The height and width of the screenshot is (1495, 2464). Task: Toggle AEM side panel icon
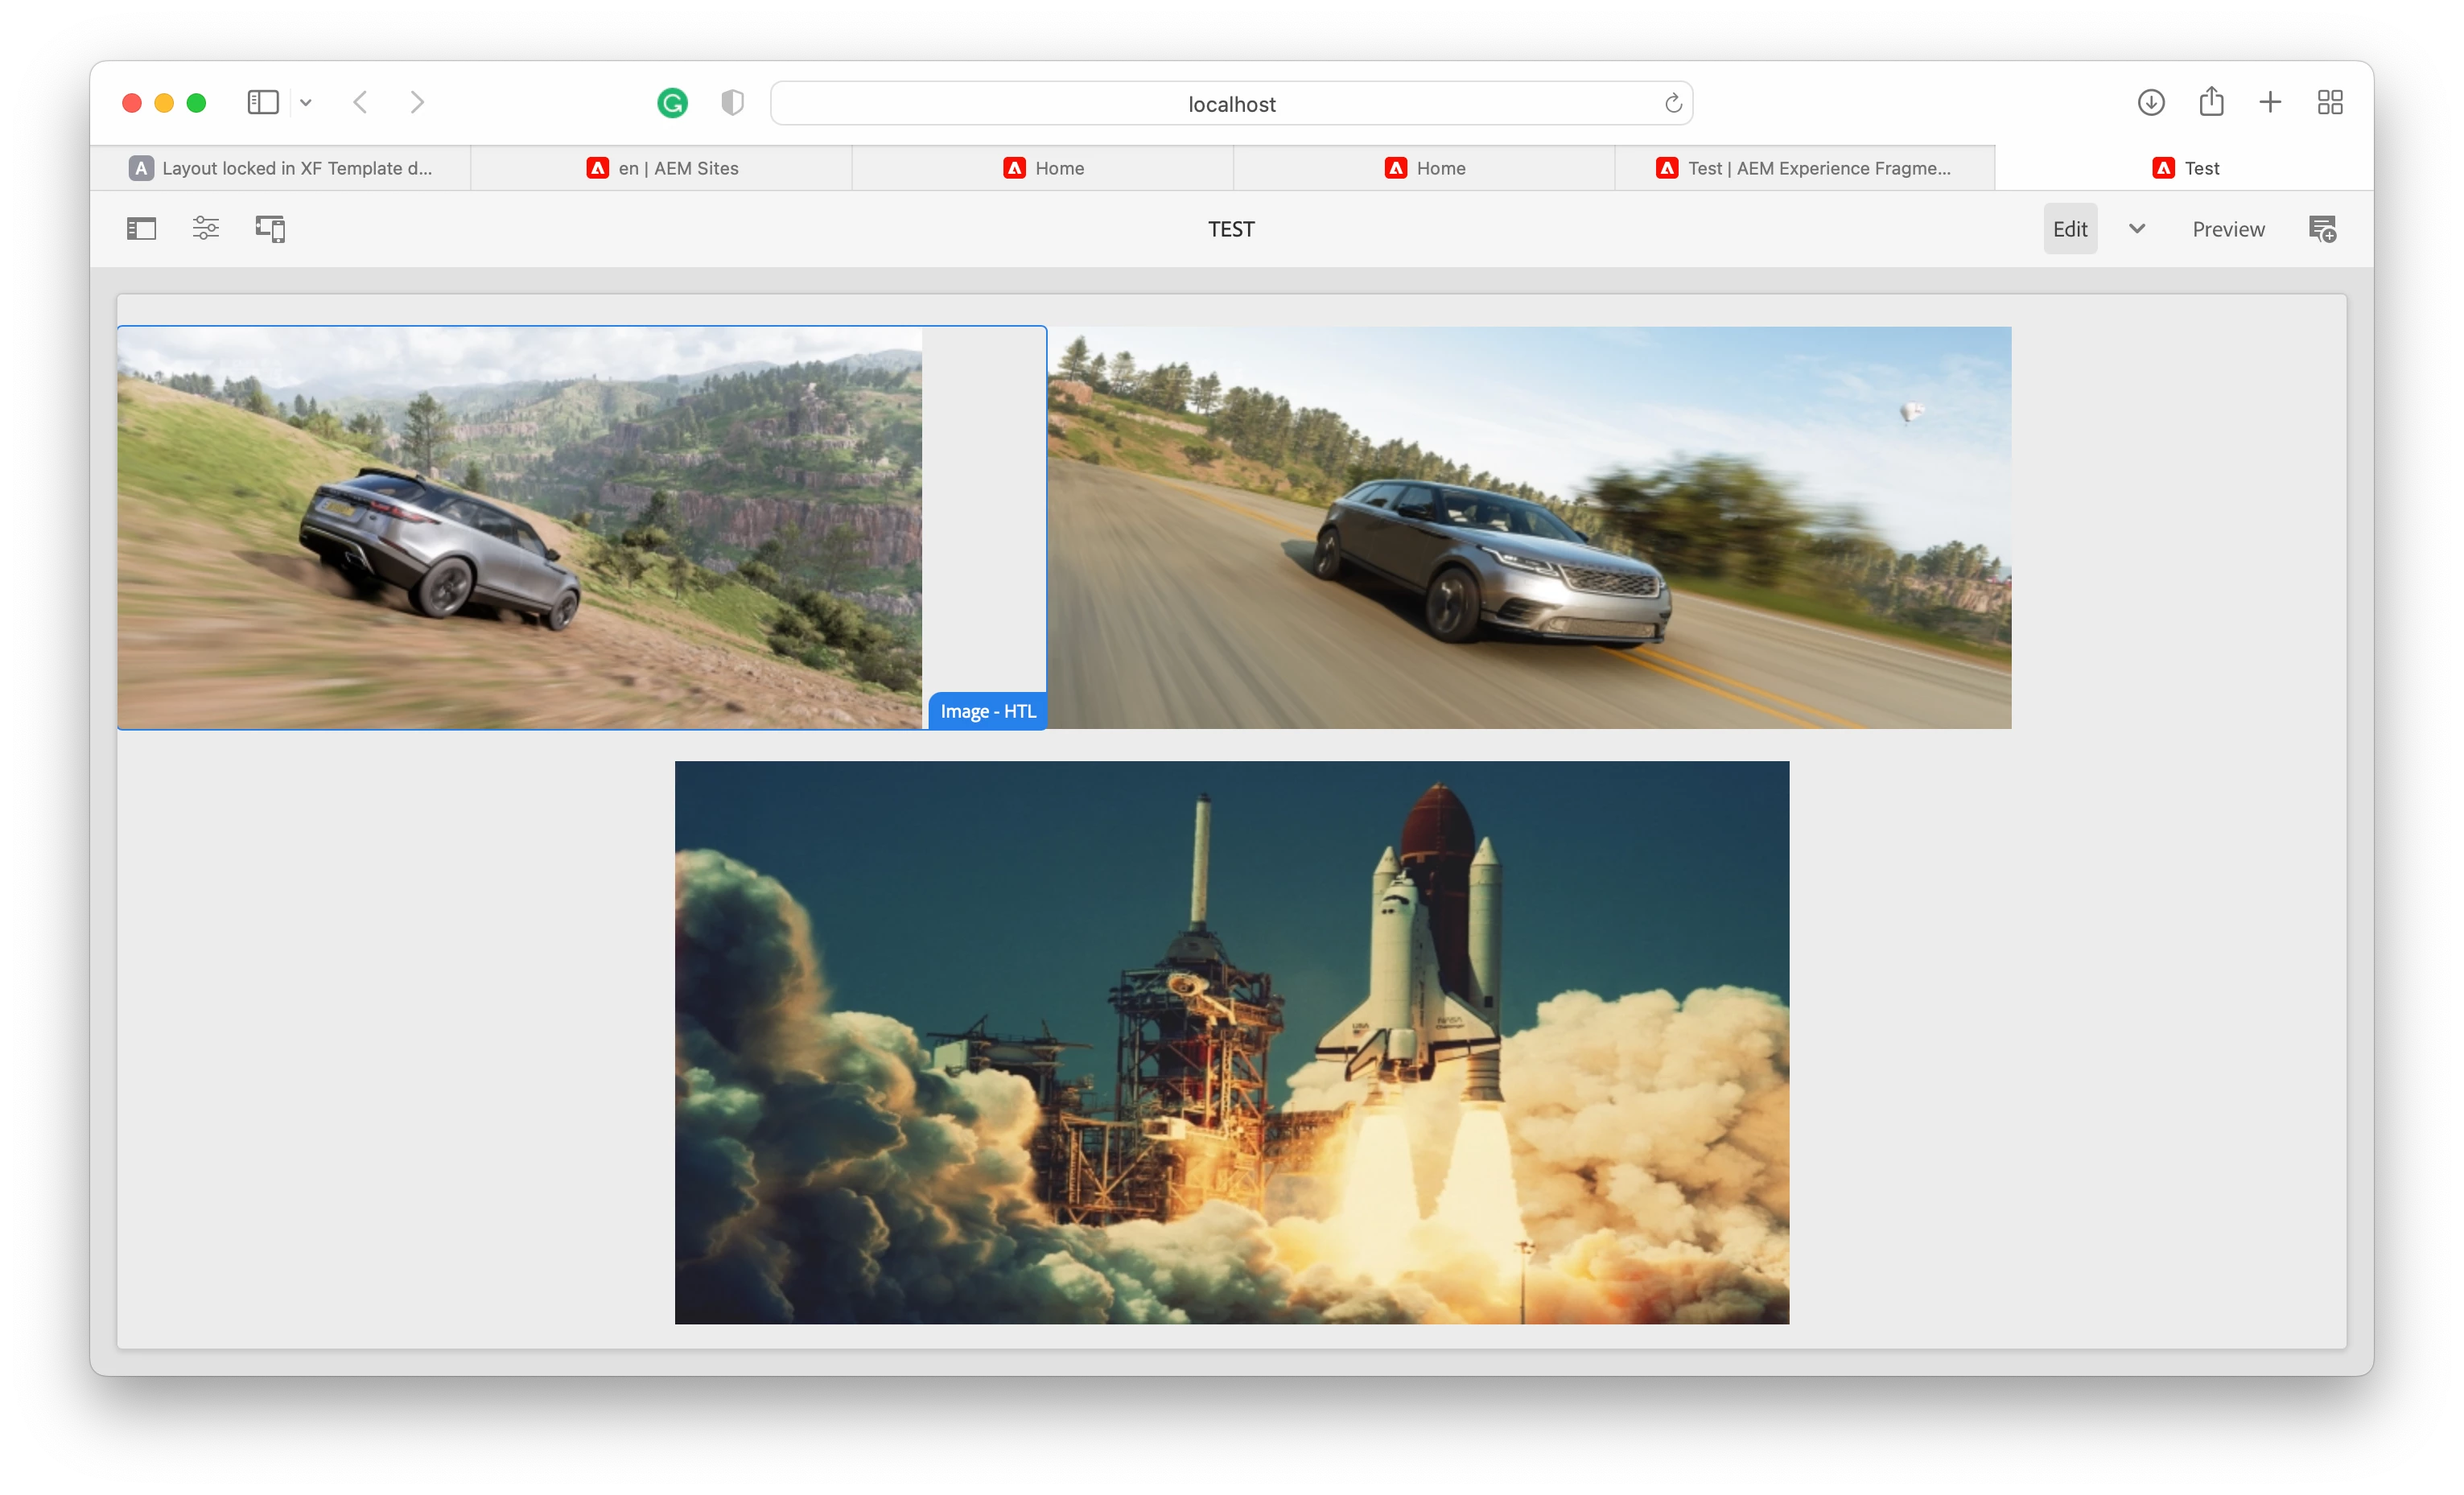click(x=141, y=229)
